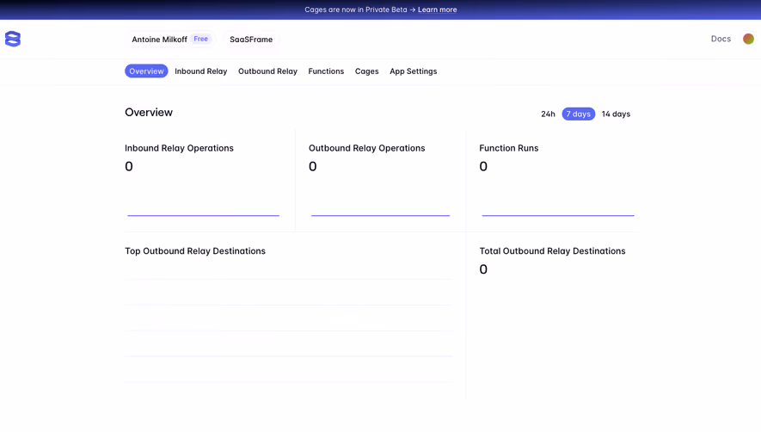Click the Overview page title
The height and width of the screenshot is (432, 761).
coord(149,112)
